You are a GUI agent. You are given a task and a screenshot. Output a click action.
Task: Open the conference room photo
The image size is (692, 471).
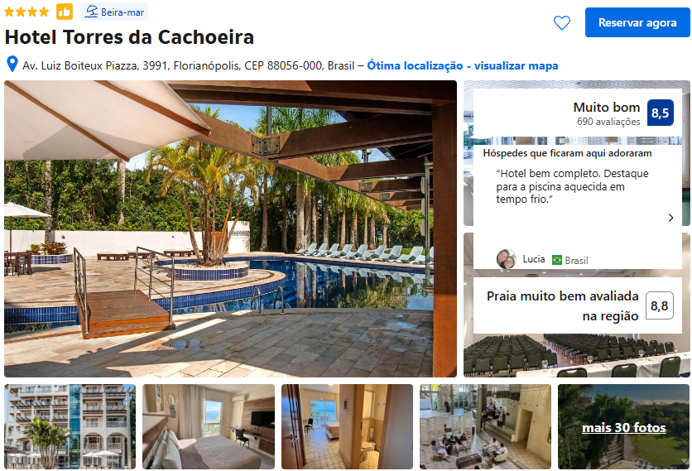[577, 355]
